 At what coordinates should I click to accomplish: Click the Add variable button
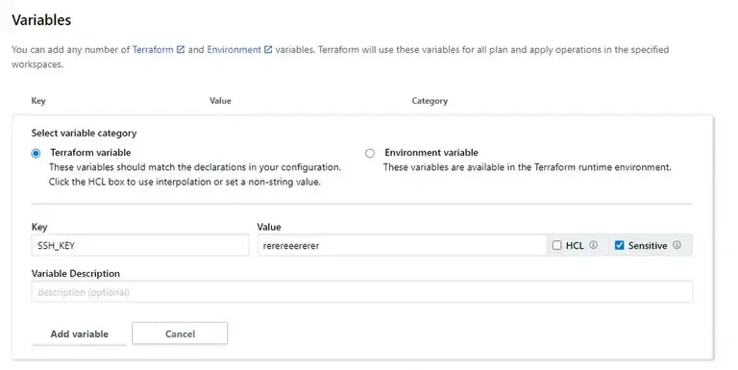(79, 333)
